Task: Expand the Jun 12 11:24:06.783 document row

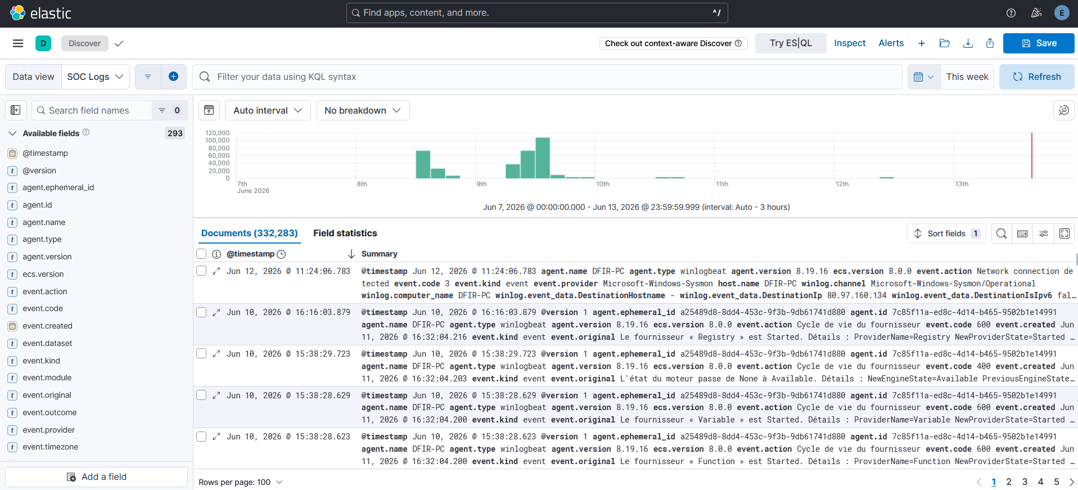Action: coord(216,271)
